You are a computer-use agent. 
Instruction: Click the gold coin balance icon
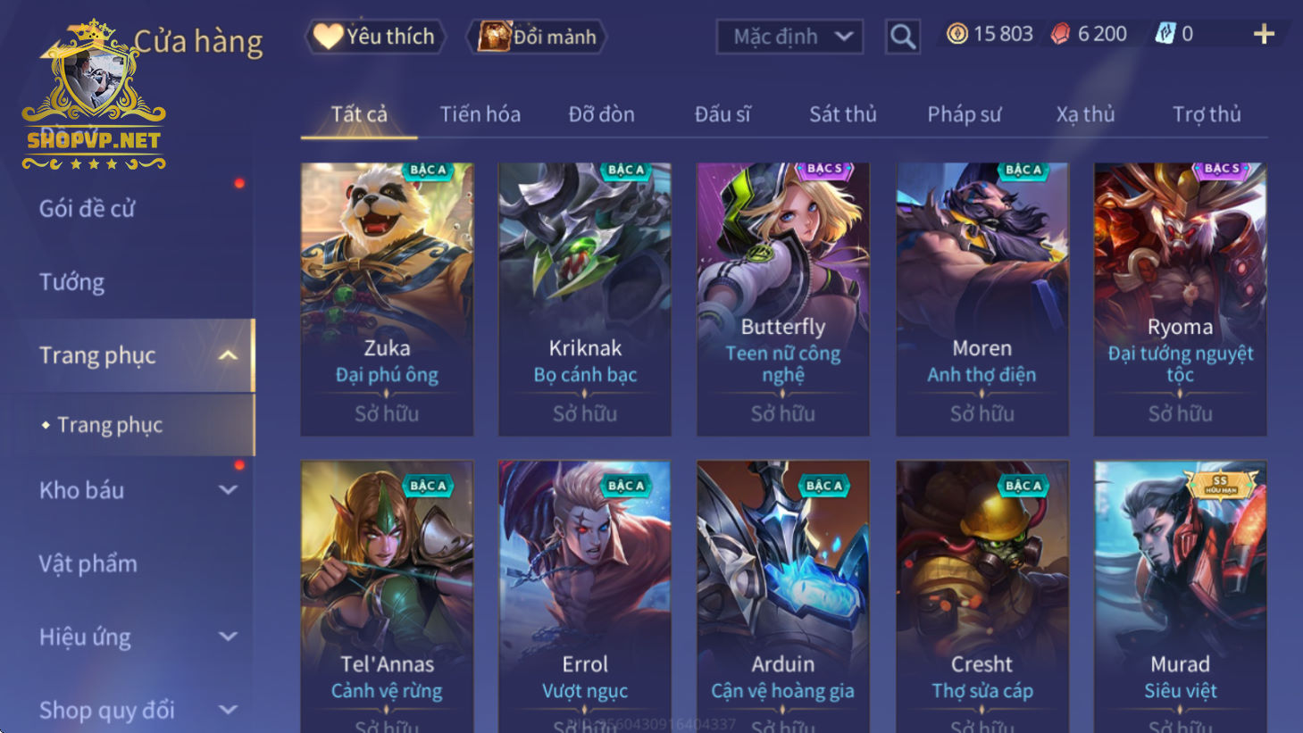(956, 34)
